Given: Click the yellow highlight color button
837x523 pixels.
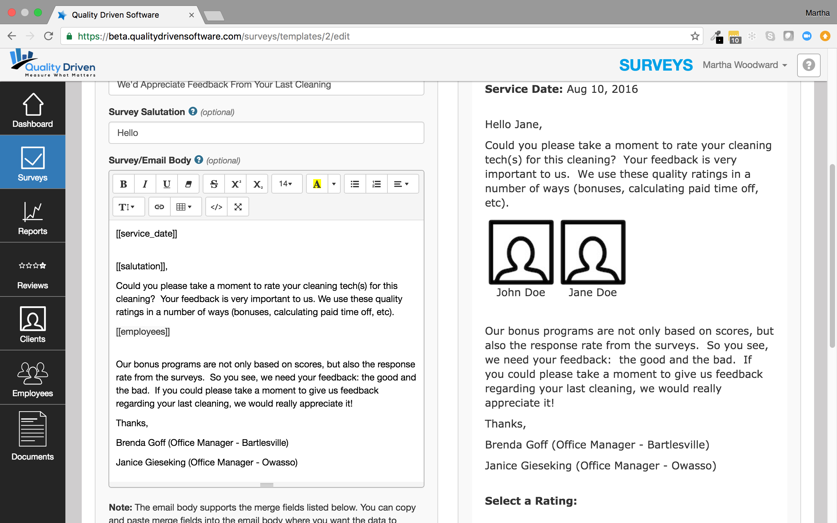Looking at the screenshot, I should point(317,184).
